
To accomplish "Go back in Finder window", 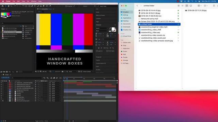I will [x=137, y=6].
